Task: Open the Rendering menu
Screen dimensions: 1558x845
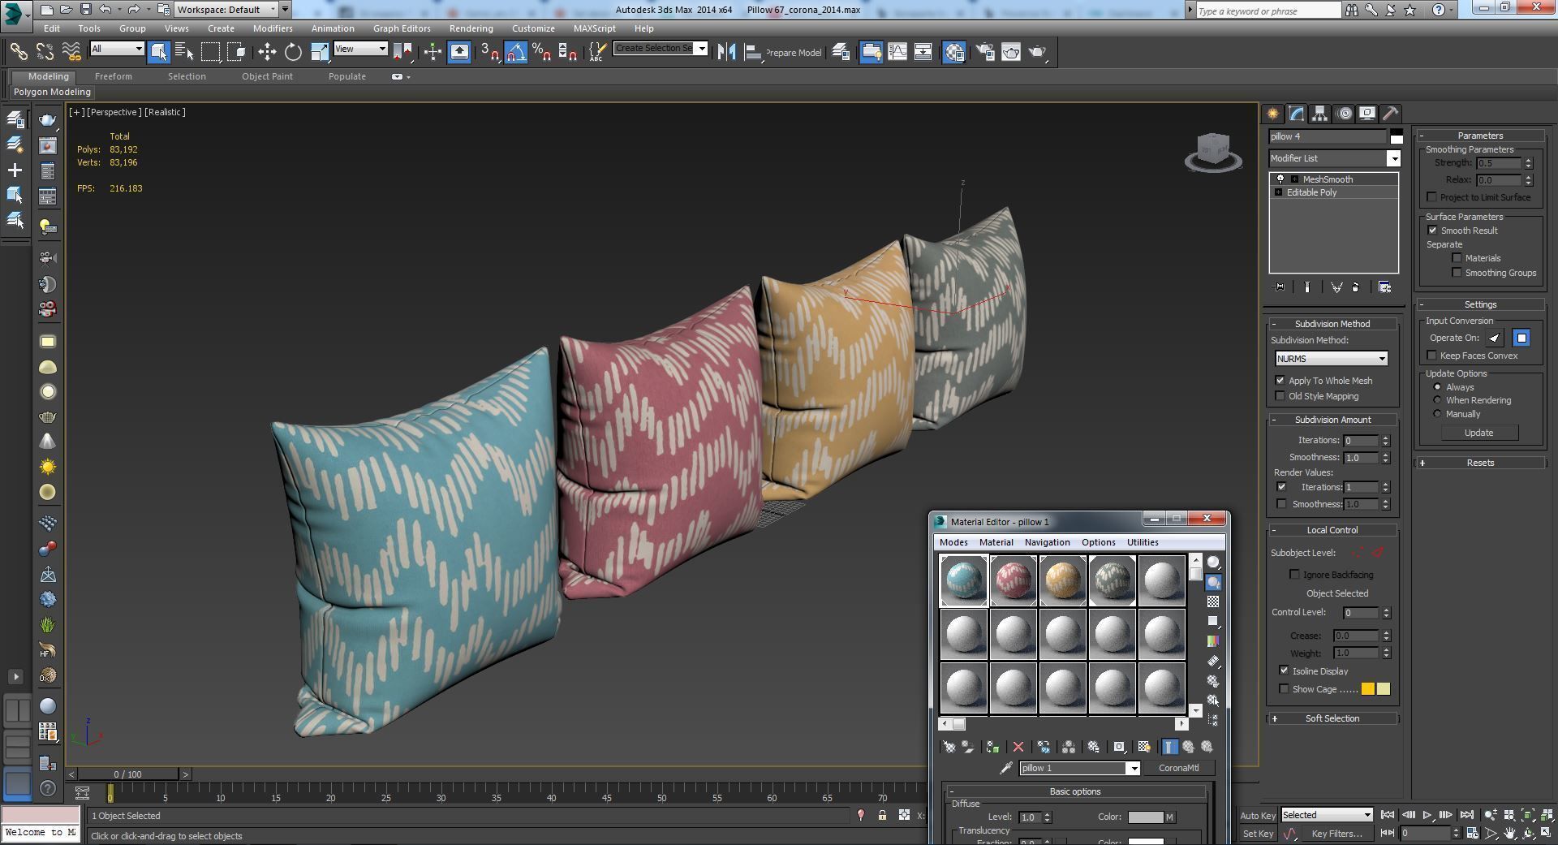Action: click(471, 28)
